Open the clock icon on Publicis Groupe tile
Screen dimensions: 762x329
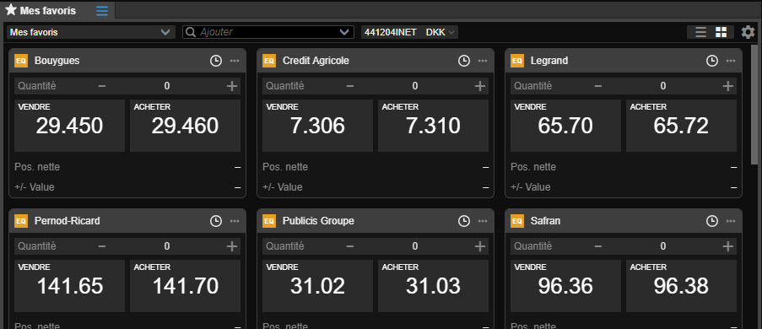tap(464, 221)
